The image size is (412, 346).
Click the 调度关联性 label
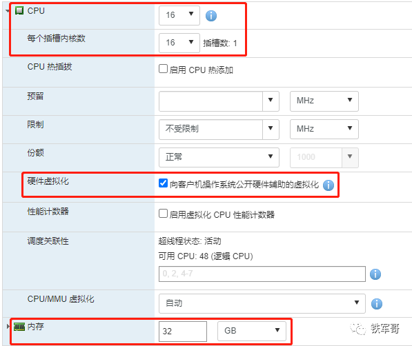(48, 241)
